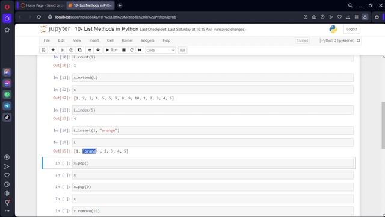Viewport: 385px width, 217px height.
Task: Click the x.pop(0) code cell
Action: (x=212, y=187)
